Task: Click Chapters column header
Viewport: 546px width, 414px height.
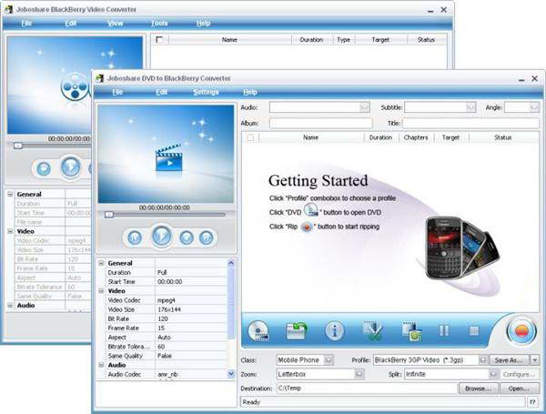Action: pyautogui.click(x=416, y=137)
